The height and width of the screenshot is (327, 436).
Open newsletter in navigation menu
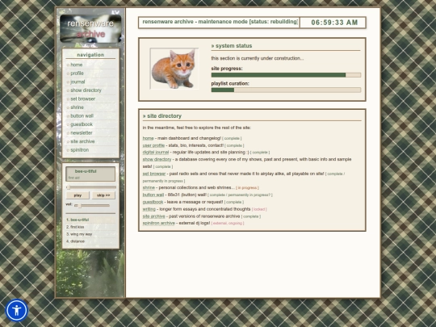pyautogui.click(x=82, y=133)
